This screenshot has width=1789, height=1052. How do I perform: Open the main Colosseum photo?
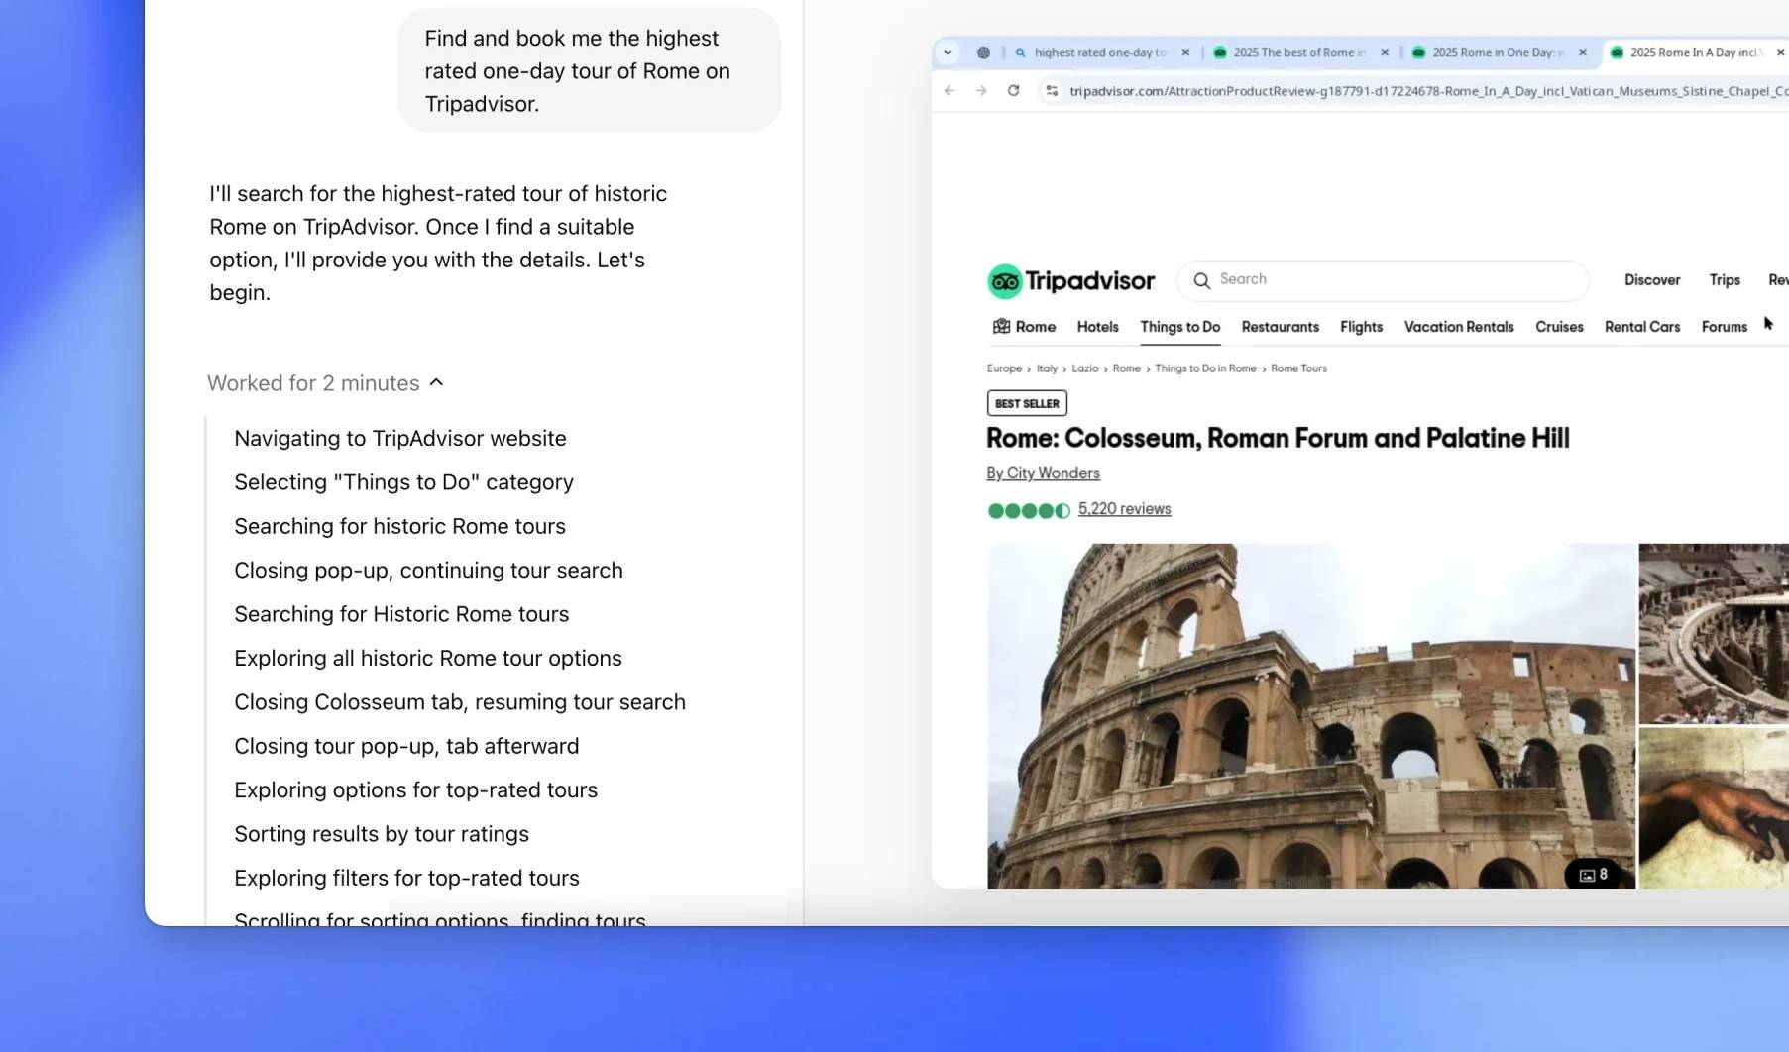coord(1310,715)
